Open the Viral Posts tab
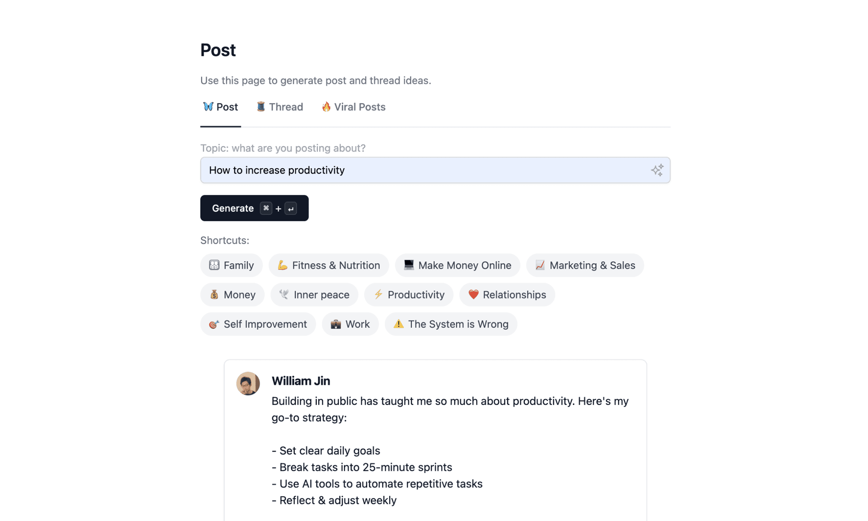 354,107
